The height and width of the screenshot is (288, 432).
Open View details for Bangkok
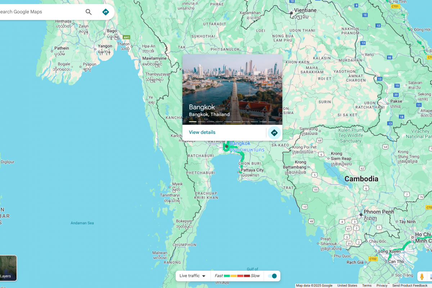click(x=202, y=132)
